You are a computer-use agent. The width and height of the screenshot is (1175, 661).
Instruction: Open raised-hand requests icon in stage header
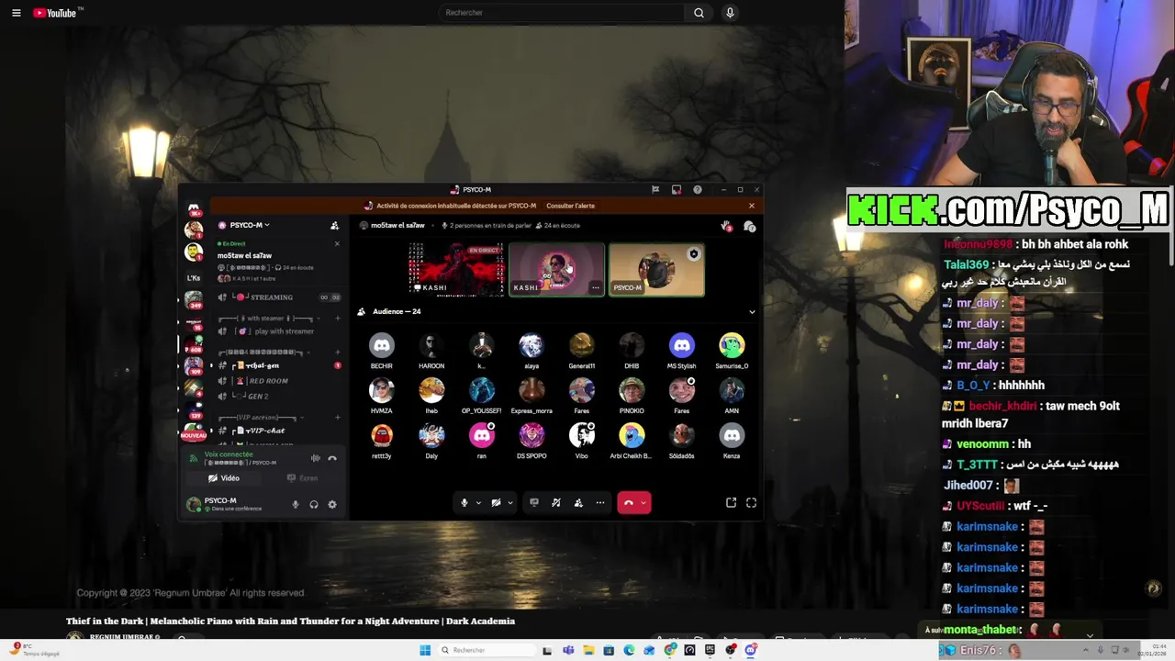pyautogui.click(x=726, y=226)
